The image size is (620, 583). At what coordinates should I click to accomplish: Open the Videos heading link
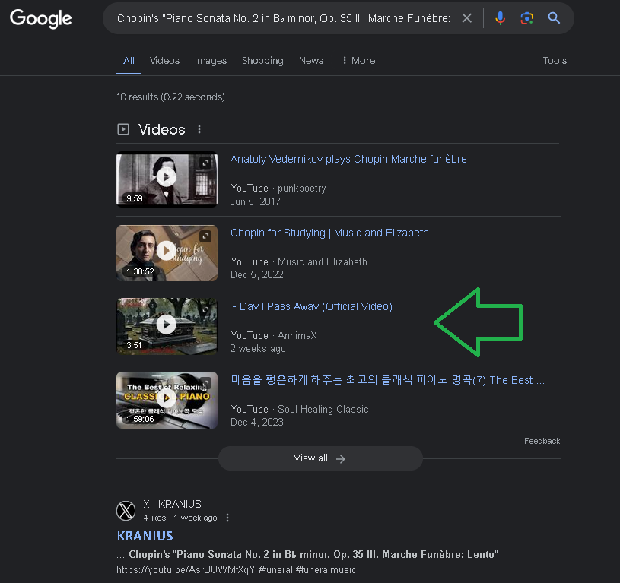(162, 129)
